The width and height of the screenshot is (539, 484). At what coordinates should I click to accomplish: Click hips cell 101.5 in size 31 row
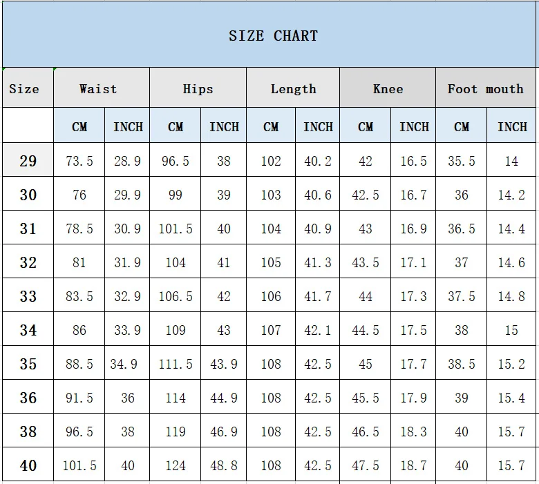tap(176, 229)
